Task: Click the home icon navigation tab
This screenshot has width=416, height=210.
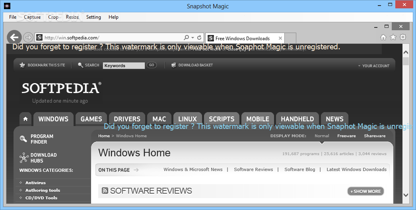Action: point(25,119)
